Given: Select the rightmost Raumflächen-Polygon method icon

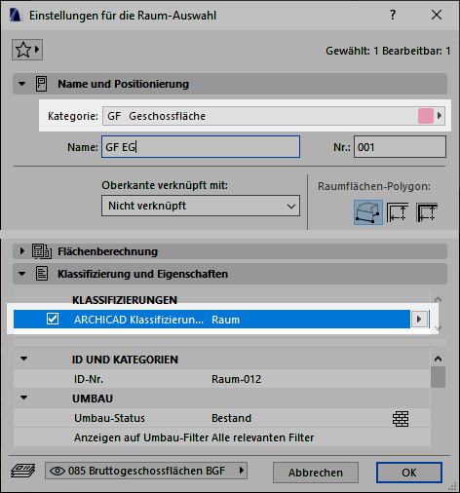Looking at the screenshot, I should point(427,212).
